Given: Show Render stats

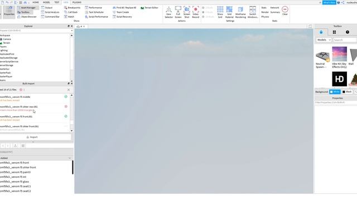Looking at the screenshot, I should [x=265, y=12].
